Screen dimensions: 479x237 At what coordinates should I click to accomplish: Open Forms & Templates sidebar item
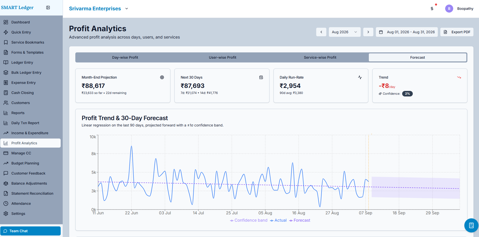click(x=31, y=52)
